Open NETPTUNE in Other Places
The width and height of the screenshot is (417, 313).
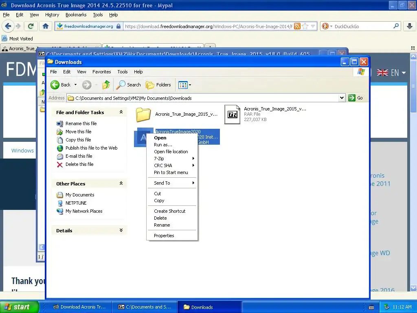click(76, 203)
